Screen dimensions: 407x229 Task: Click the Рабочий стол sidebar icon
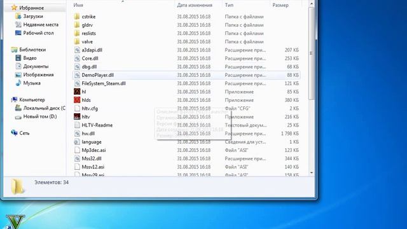[18, 33]
